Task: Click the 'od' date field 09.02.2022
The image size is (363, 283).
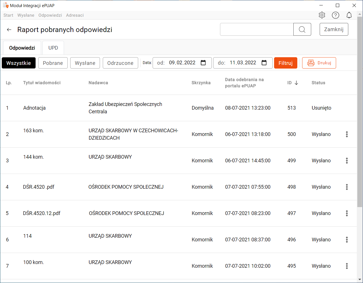Action: (x=182, y=63)
